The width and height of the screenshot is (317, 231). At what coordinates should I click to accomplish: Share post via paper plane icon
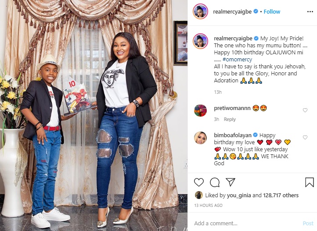[x=230, y=182]
